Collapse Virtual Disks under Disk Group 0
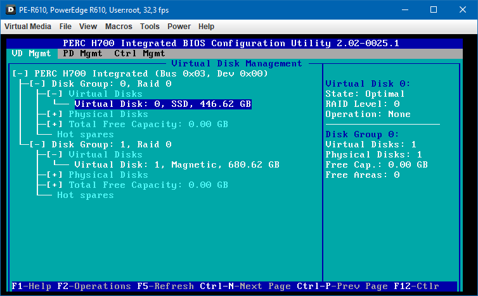 coord(55,94)
